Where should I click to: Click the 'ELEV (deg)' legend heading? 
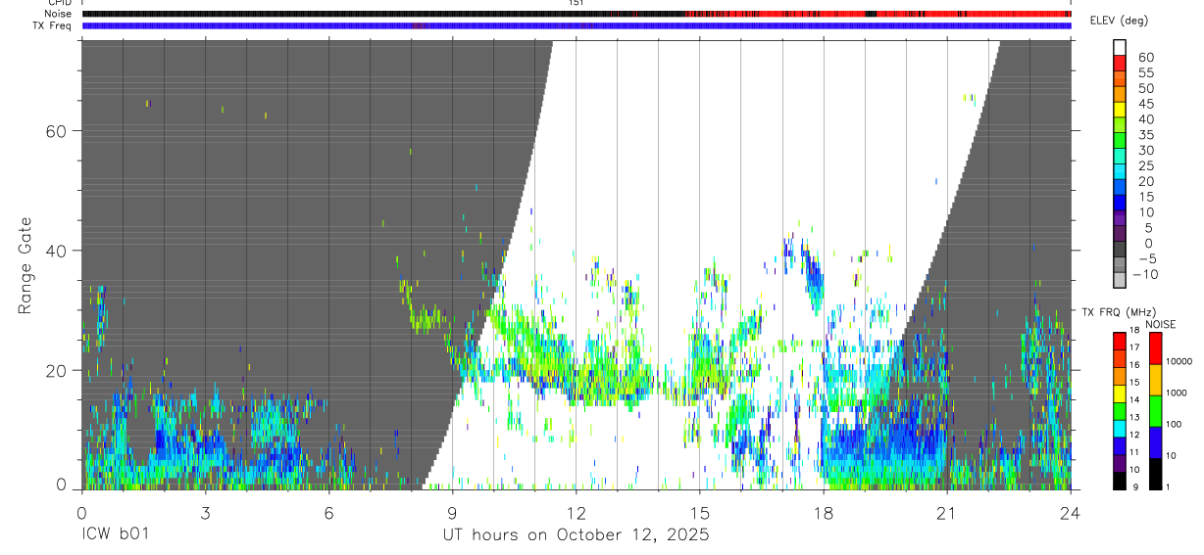(1118, 20)
